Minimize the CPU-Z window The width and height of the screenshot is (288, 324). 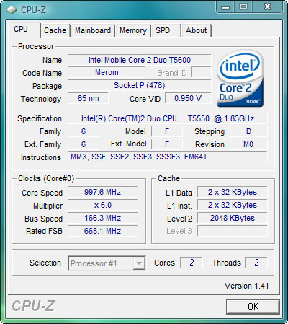coord(225,7)
